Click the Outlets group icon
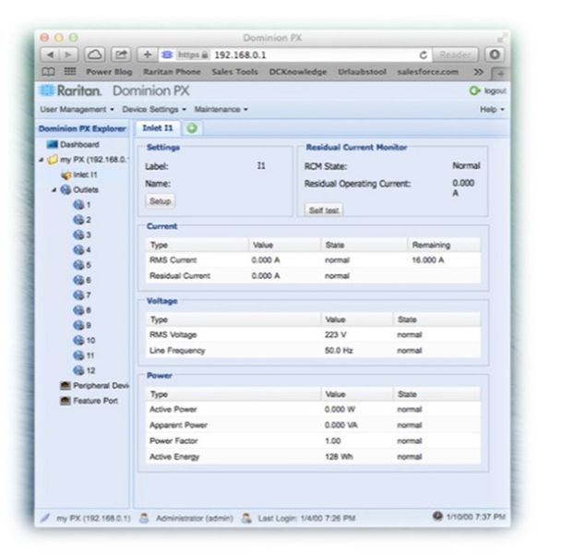Screen dimensions: 561x554 pos(66,189)
